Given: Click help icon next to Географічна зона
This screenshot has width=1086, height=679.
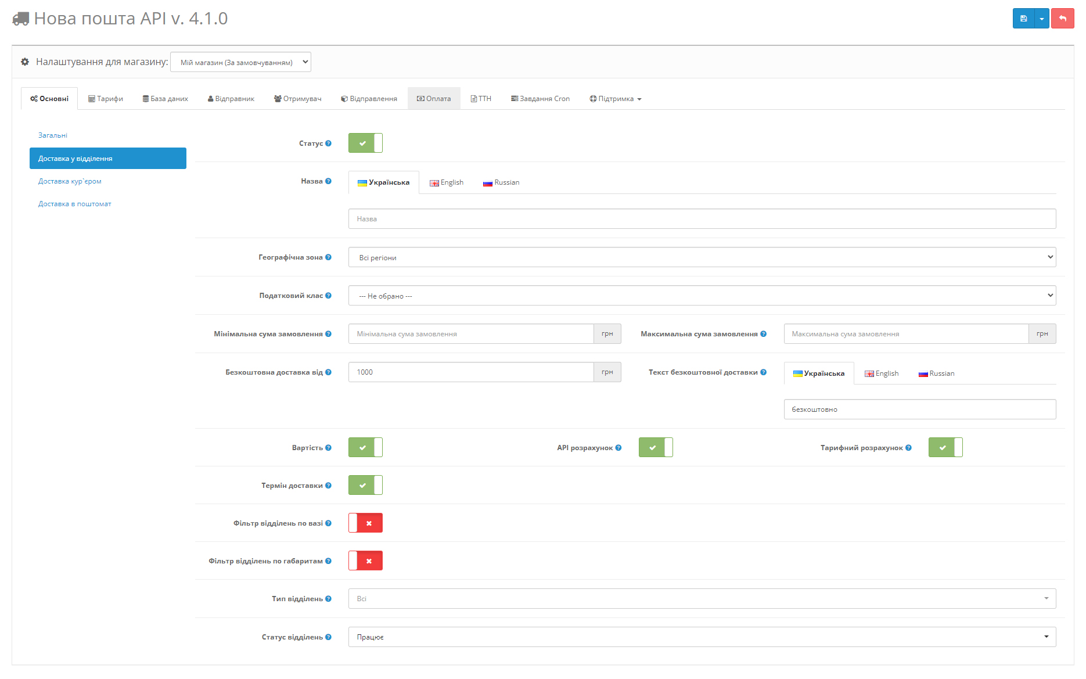Looking at the screenshot, I should pos(328,257).
